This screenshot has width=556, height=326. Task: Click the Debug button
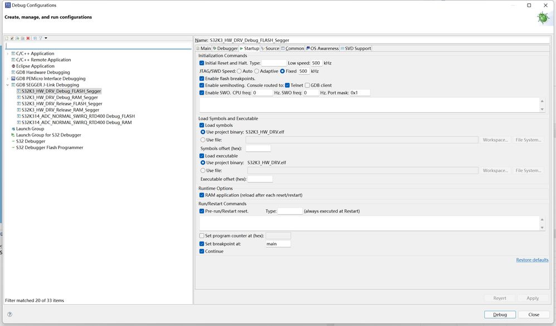click(500, 314)
